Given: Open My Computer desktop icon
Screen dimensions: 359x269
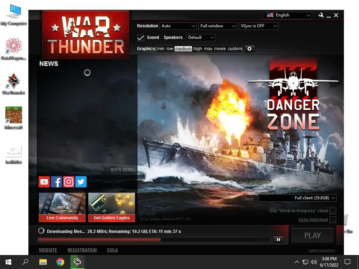Looking at the screenshot, I should [14, 15].
